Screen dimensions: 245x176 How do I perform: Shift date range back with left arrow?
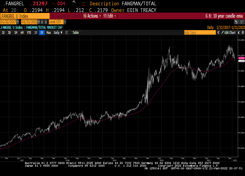click(42, 22)
